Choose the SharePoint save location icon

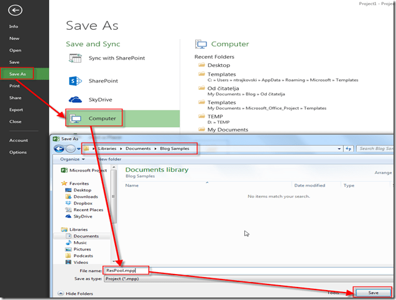(x=76, y=81)
